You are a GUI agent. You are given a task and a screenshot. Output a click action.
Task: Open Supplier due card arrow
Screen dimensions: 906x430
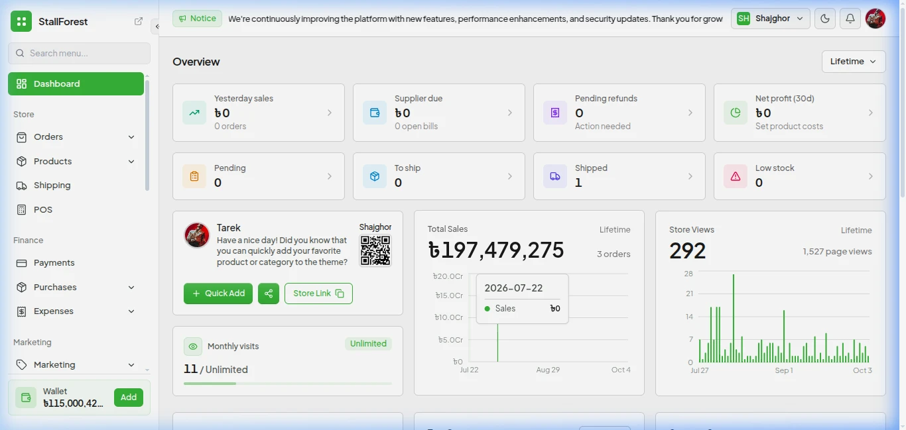tap(510, 113)
